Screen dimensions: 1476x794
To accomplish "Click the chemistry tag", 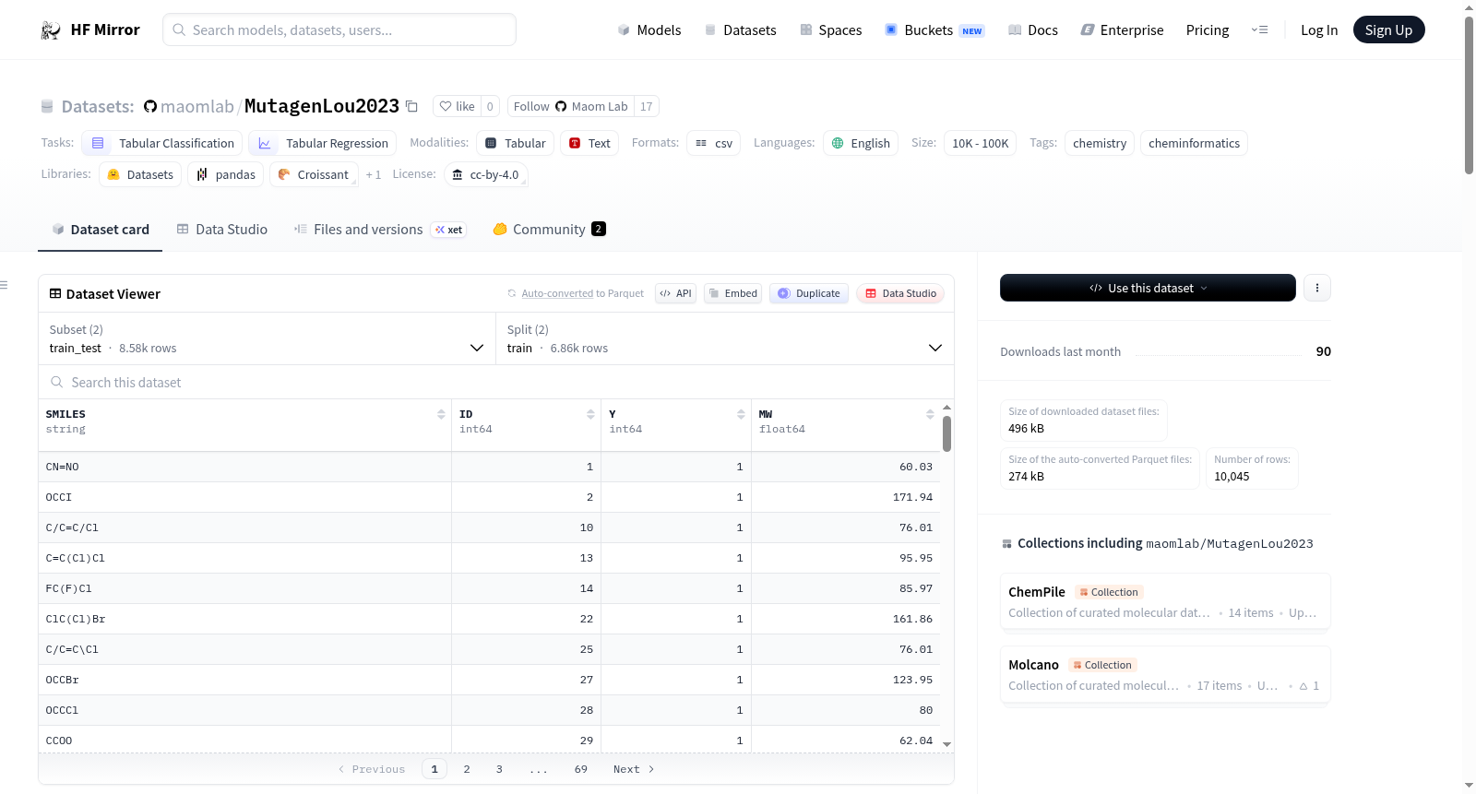I will (1100, 143).
